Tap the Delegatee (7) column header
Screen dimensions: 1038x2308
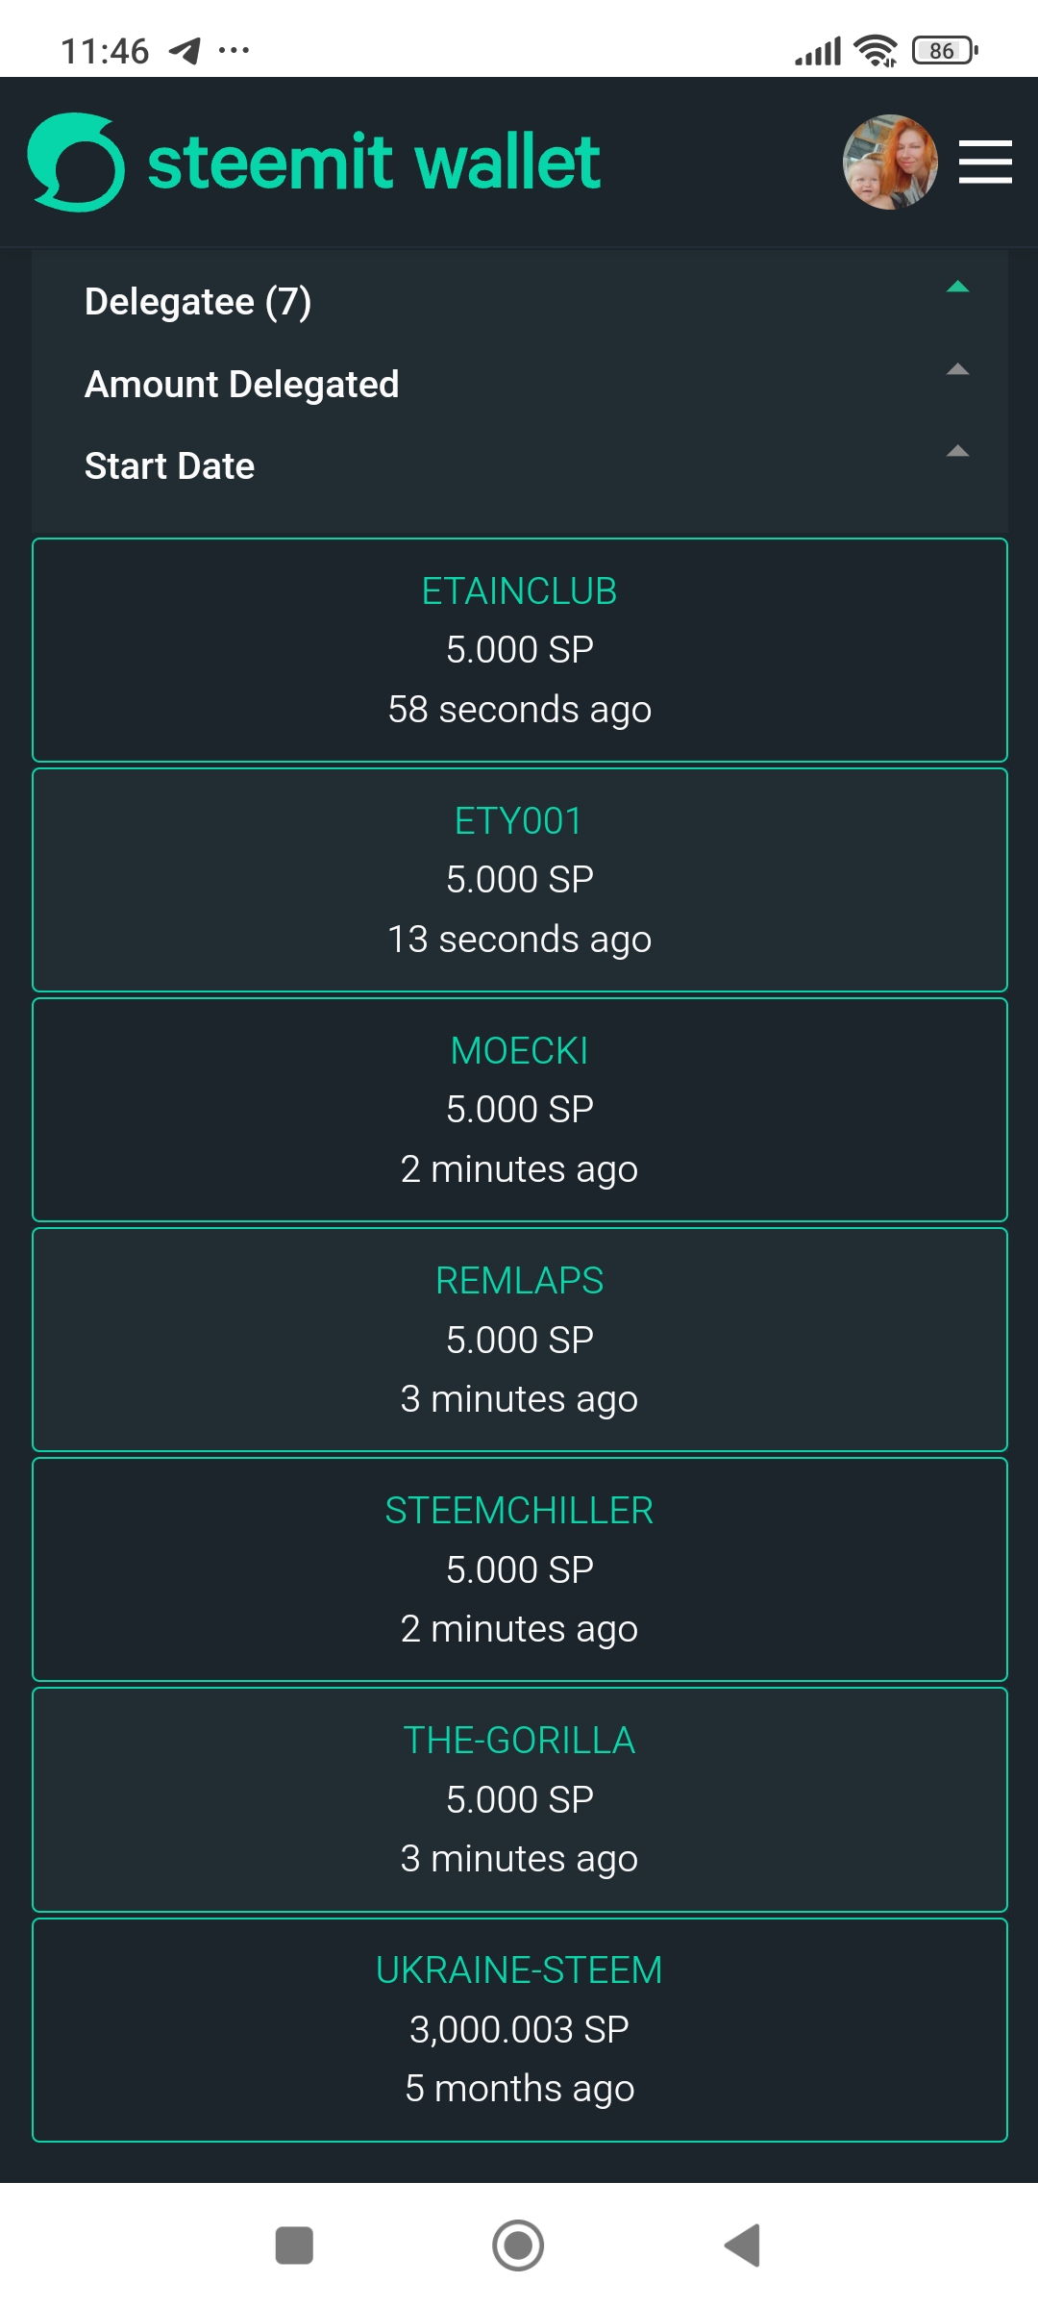click(x=198, y=302)
